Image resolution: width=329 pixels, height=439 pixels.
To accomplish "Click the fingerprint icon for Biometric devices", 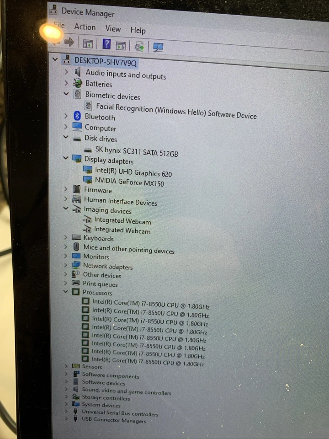I will [x=77, y=94].
